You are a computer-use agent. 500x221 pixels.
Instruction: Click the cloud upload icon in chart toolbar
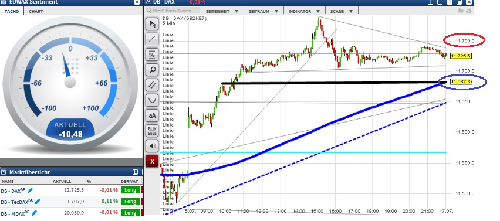tap(469, 11)
